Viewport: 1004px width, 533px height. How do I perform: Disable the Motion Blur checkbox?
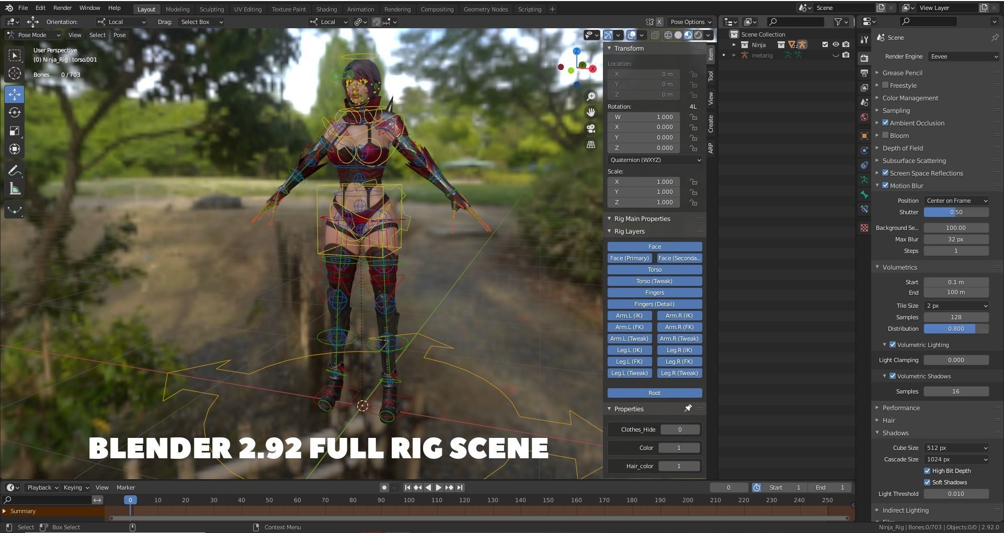point(885,186)
